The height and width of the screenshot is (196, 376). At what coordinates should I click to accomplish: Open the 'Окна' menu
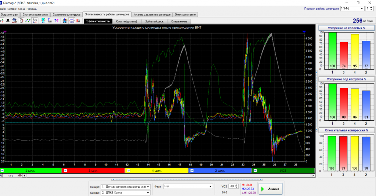point(21,9)
